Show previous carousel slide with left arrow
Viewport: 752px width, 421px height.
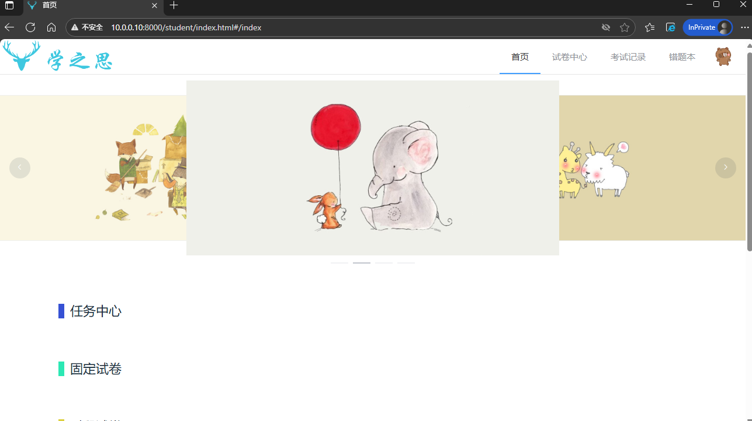(x=20, y=168)
